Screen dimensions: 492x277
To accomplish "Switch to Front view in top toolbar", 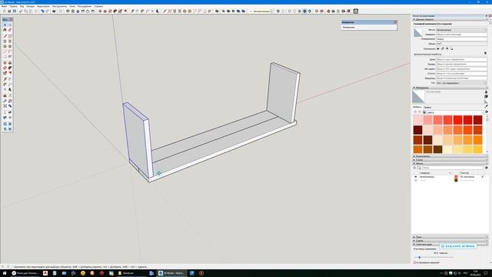I will tap(78, 11).
